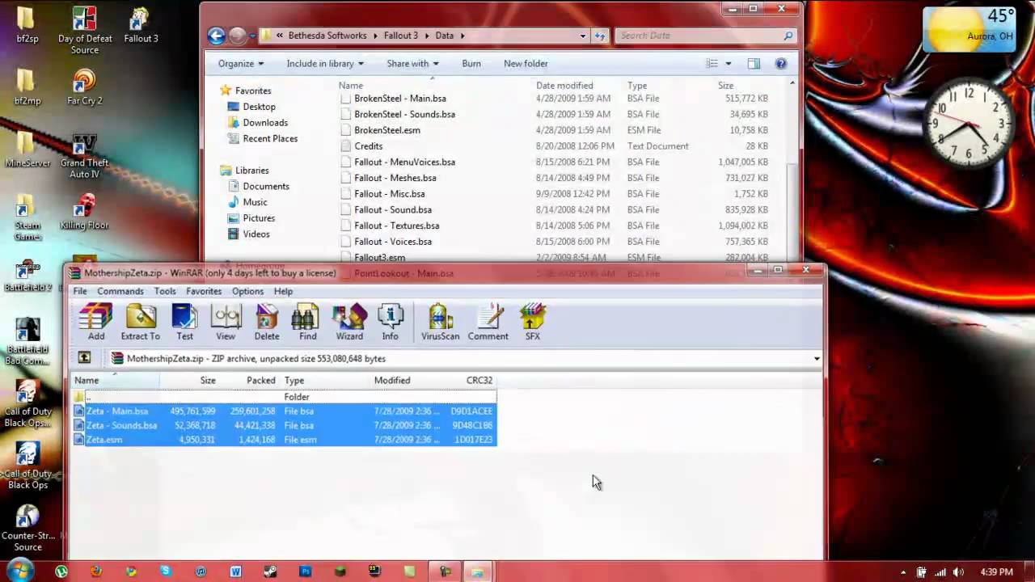Open the view options dropdown arrow in Explorer
1035x582 pixels.
[x=728, y=63]
